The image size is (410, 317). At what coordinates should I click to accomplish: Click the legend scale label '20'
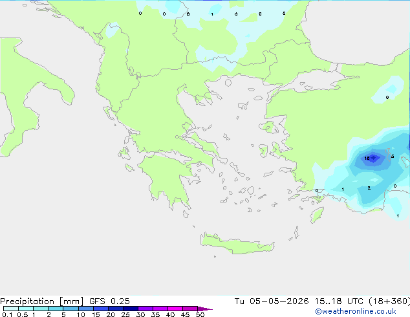pyautogui.click(x=111, y=314)
